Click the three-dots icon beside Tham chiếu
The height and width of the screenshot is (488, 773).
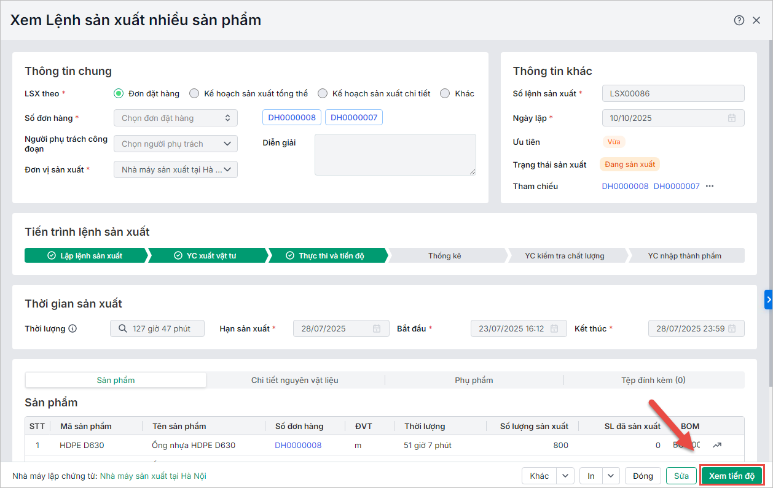pos(710,186)
